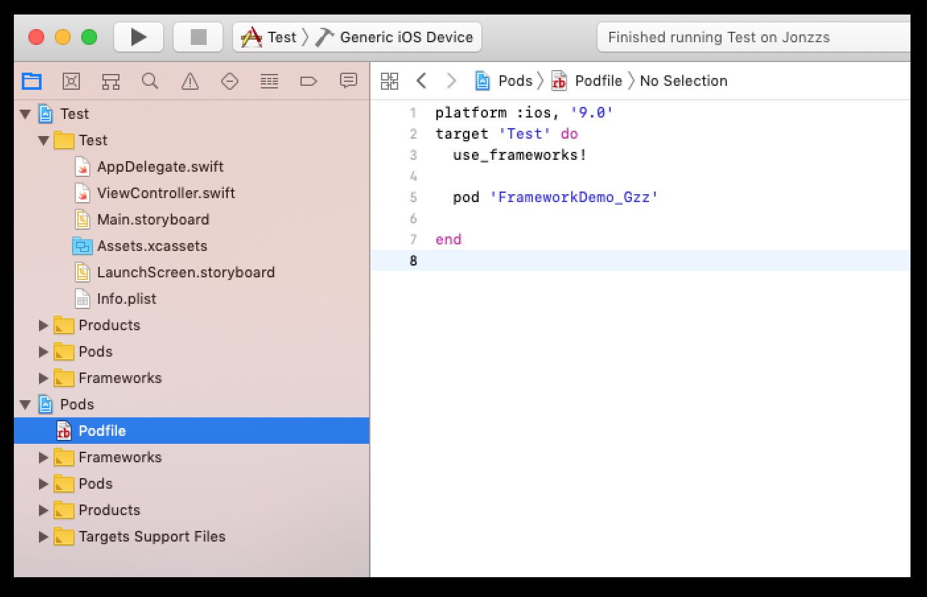Show the Debug navigator
Viewport: 927px width, 597px height.
tap(269, 81)
